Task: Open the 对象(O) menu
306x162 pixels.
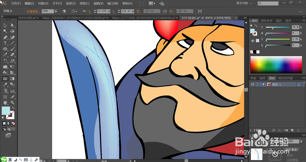Action: click(43, 3)
